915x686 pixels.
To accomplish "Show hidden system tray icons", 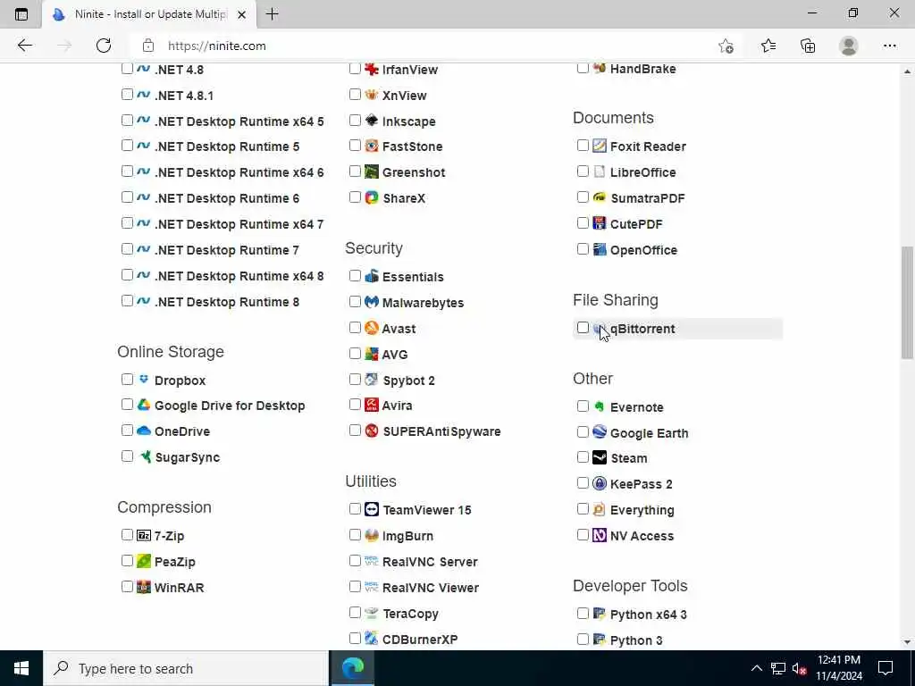I will click(756, 668).
